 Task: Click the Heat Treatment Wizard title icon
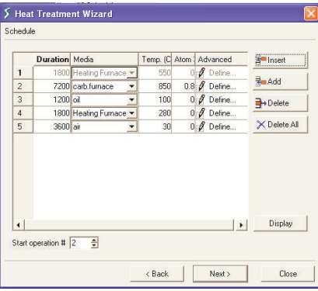click(7, 13)
